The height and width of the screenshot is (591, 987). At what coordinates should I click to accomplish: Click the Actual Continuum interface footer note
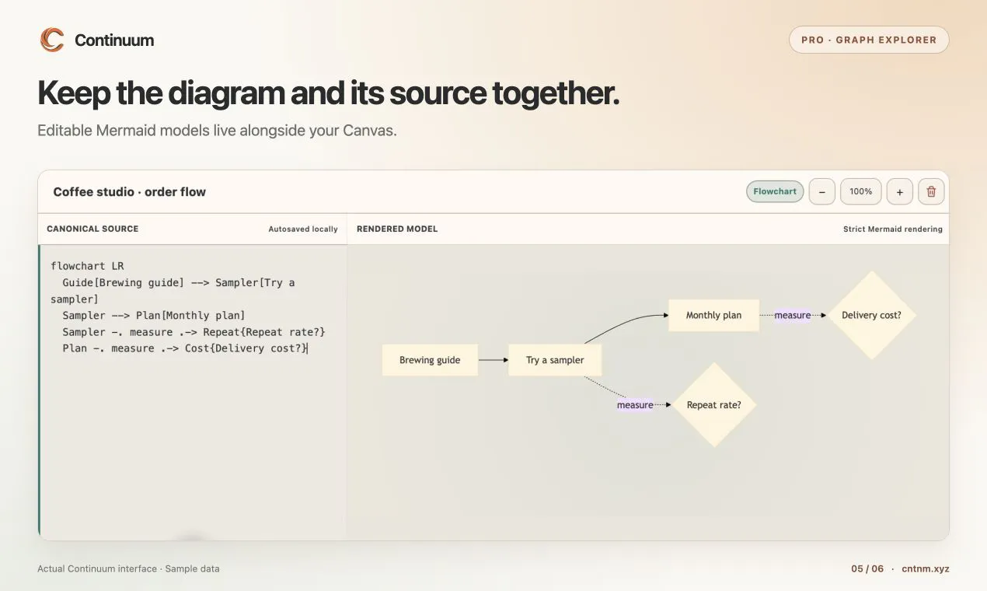pos(128,568)
